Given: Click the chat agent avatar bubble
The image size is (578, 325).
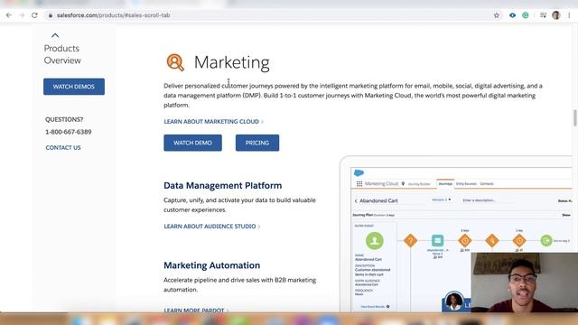Looking at the screenshot, I should tap(454, 301).
